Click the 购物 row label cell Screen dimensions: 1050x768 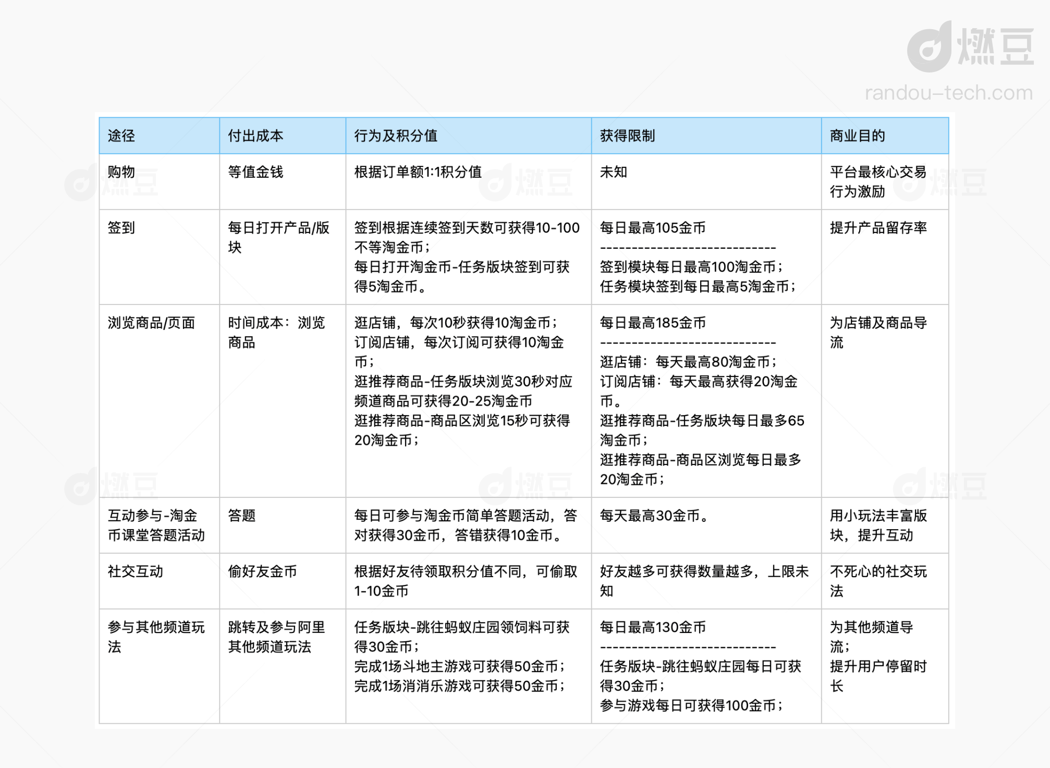point(121,172)
